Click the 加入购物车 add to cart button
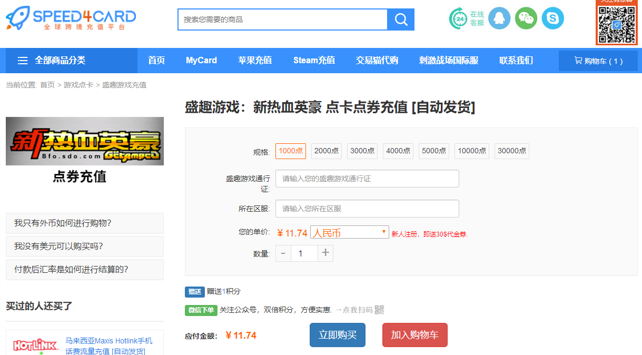The height and width of the screenshot is (355, 642). point(415,335)
